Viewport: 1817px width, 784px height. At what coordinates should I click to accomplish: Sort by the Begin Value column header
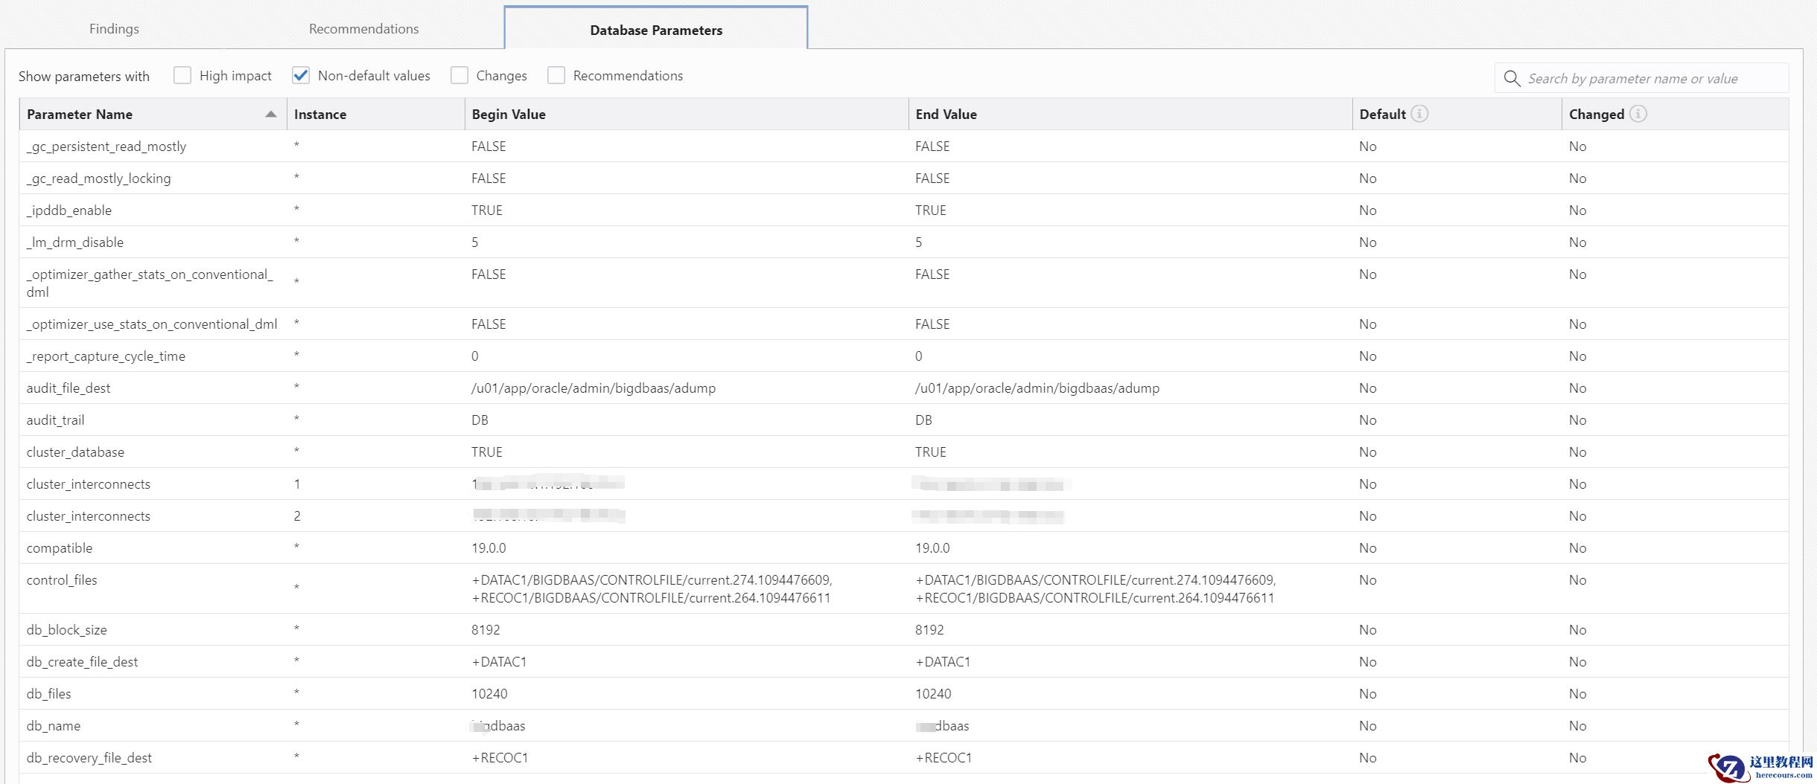pyautogui.click(x=509, y=115)
